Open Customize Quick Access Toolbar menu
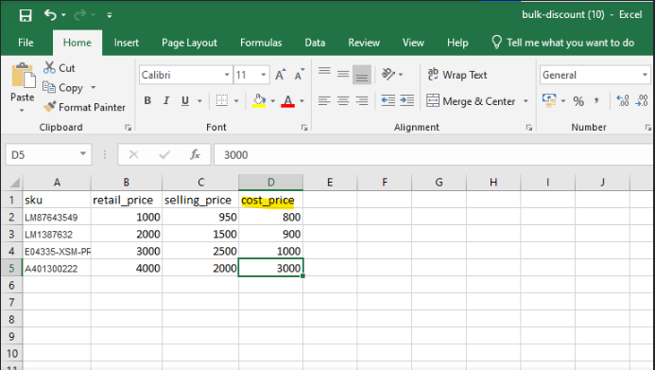 (109, 15)
